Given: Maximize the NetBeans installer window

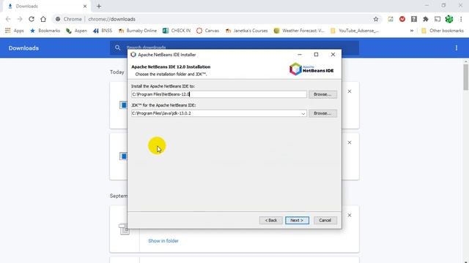Looking at the screenshot, I should pyautogui.click(x=316, y=55).
